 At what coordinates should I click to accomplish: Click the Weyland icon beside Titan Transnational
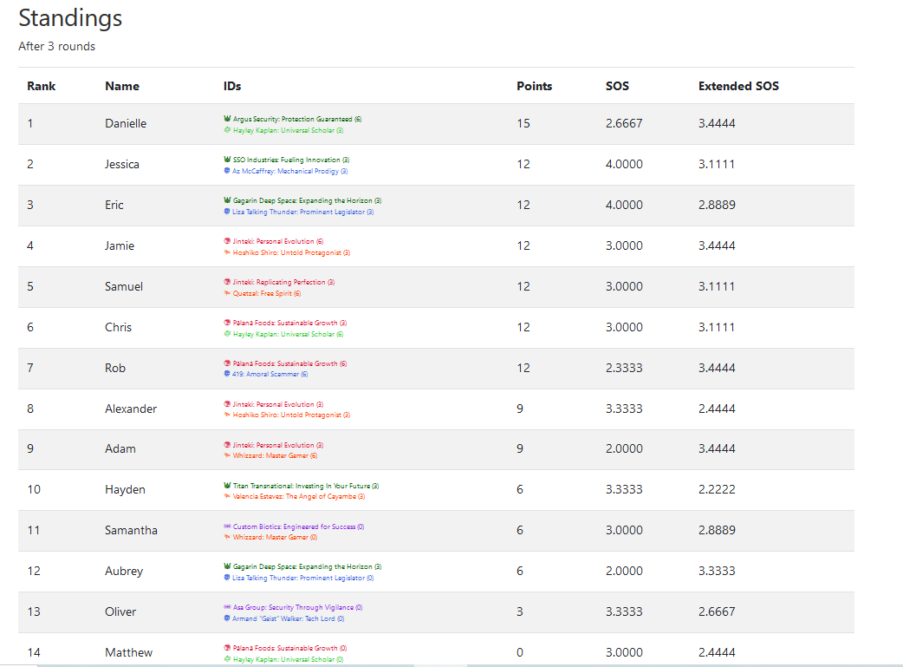coord(227,486)
